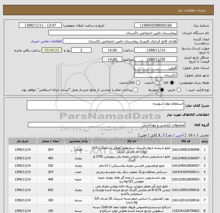Click the request creator name field

(x=120, y=41)
